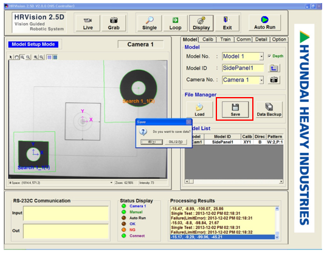Click the Search 1_1(2) region label

click(139, 101)
